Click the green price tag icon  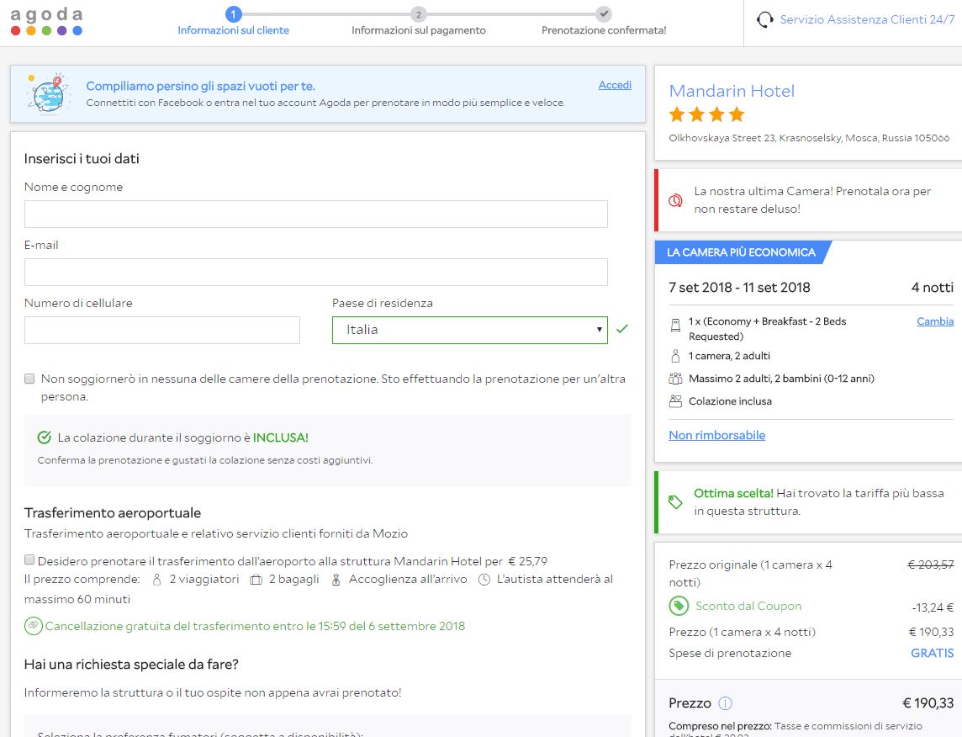coord(675,502)
